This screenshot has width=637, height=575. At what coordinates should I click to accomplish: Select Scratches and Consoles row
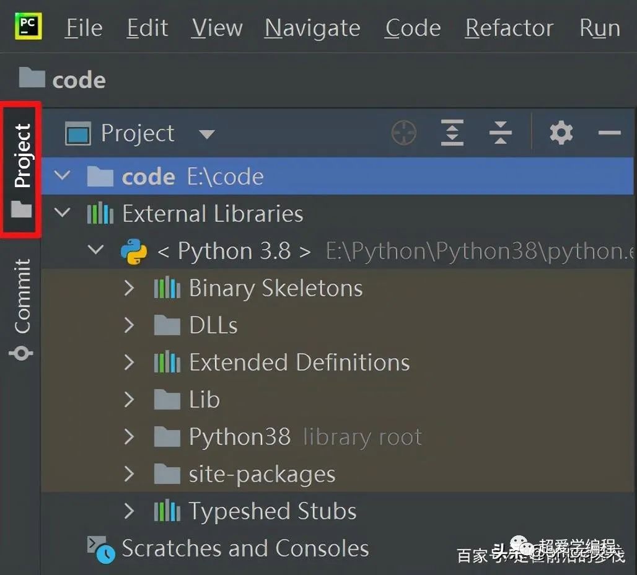[337, 548]
